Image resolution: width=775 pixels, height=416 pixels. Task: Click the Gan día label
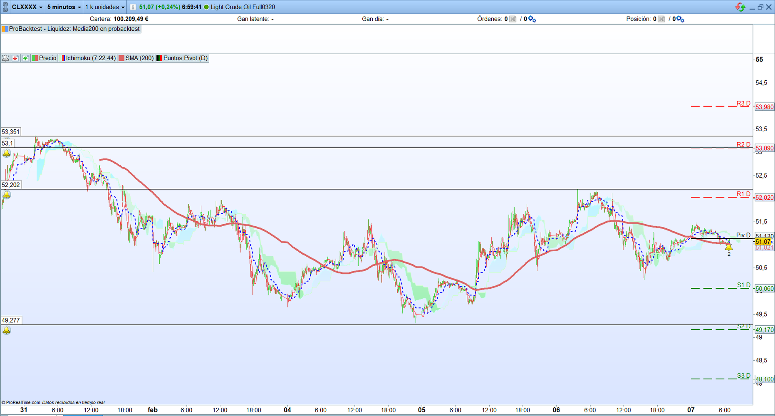pos(373,19)
